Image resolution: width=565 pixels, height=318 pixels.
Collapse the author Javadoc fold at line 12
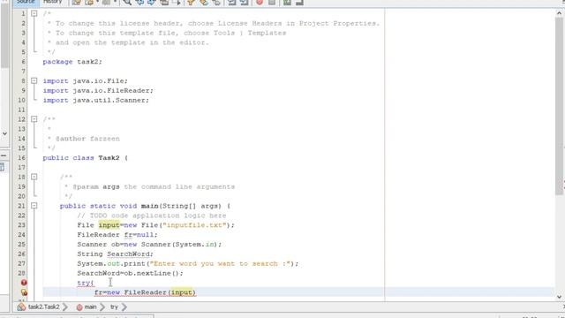coord(34,119)
